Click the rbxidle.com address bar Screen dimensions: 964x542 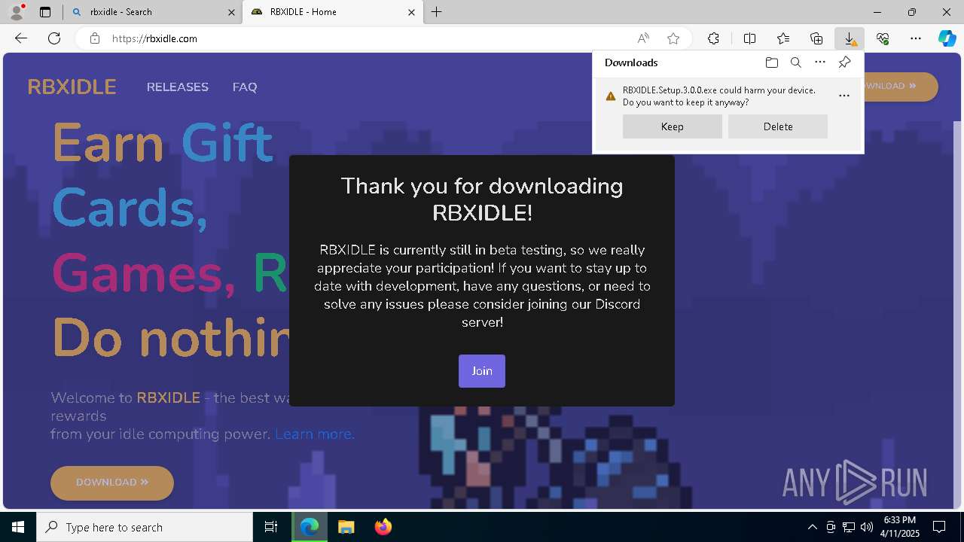point(361,38)
